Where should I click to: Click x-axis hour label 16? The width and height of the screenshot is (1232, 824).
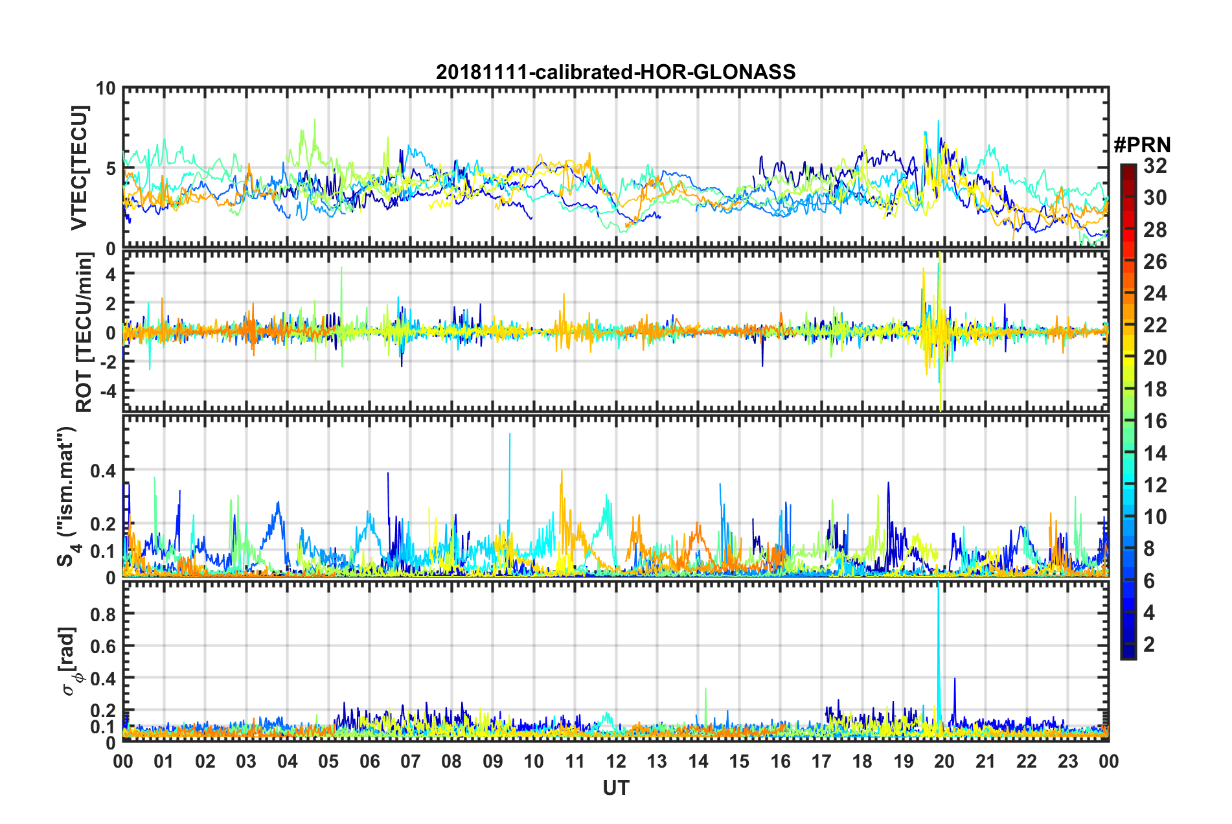781,761
